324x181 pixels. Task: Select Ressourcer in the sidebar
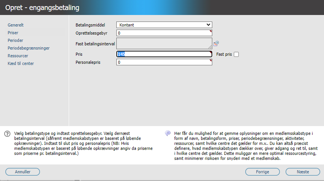[x=18, y=56]
